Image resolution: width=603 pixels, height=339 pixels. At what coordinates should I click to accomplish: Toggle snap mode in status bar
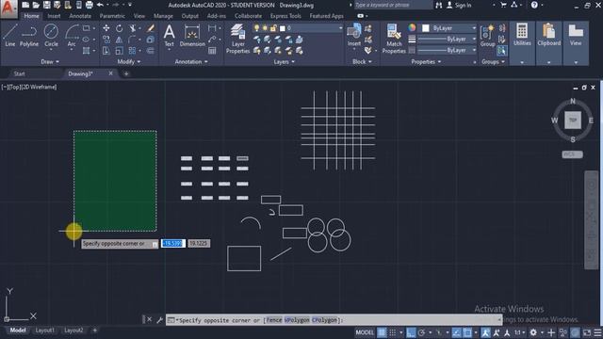(392, 332)
